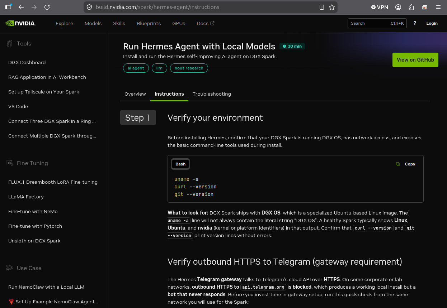The width and height of the screenshot is (447, 308).
Task: Copy the Bash code snippet
Action: pyautogui.click(x=406, y=164)
